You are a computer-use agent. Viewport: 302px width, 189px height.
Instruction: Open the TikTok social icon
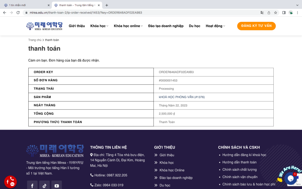coord(44,185)
